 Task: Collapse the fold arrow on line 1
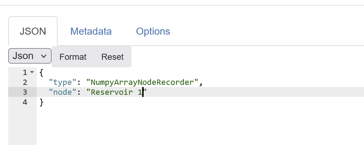click(x=32, y=72)
